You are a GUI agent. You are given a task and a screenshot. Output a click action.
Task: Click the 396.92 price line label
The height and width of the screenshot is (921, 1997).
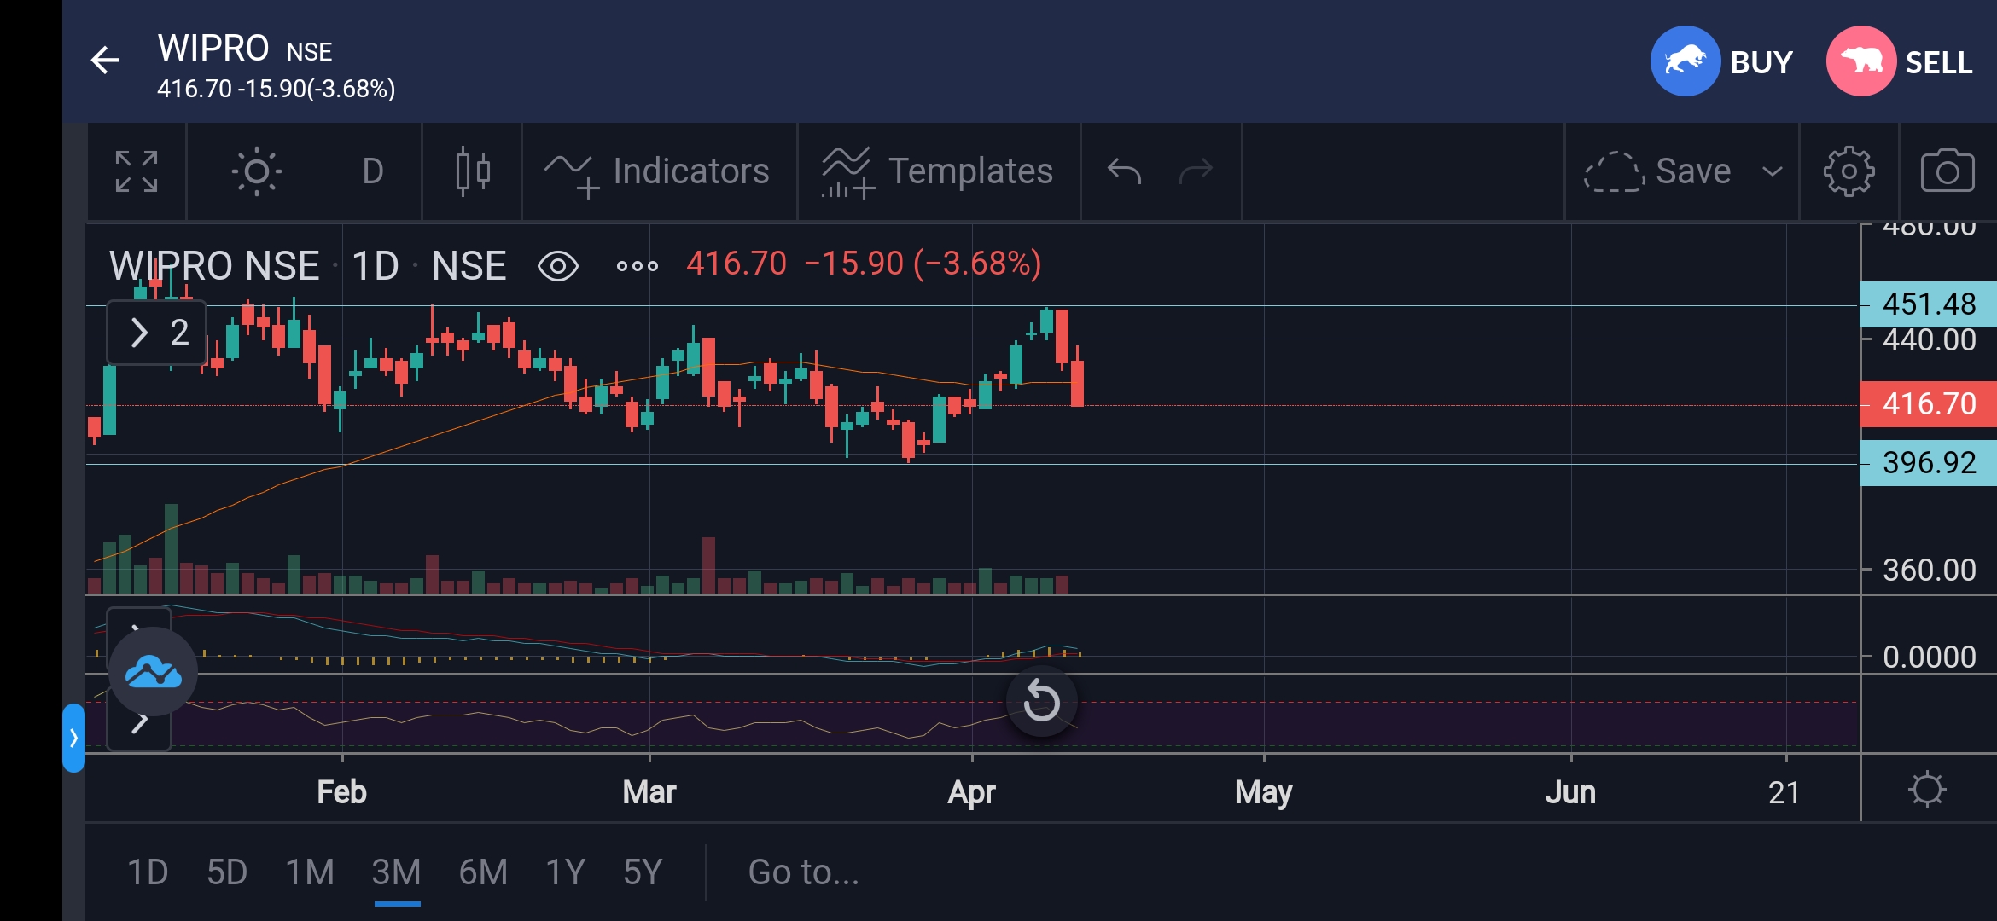[1929, 463]
